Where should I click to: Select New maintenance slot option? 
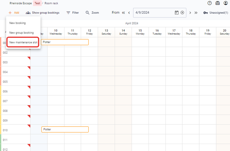click(23, 42)
